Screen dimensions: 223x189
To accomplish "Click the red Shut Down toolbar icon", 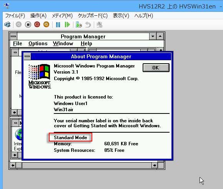I will tap(37, 25).
